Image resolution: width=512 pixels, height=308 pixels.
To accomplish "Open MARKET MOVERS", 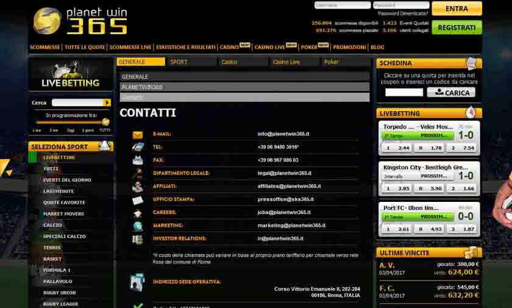I will coord(63,213).
